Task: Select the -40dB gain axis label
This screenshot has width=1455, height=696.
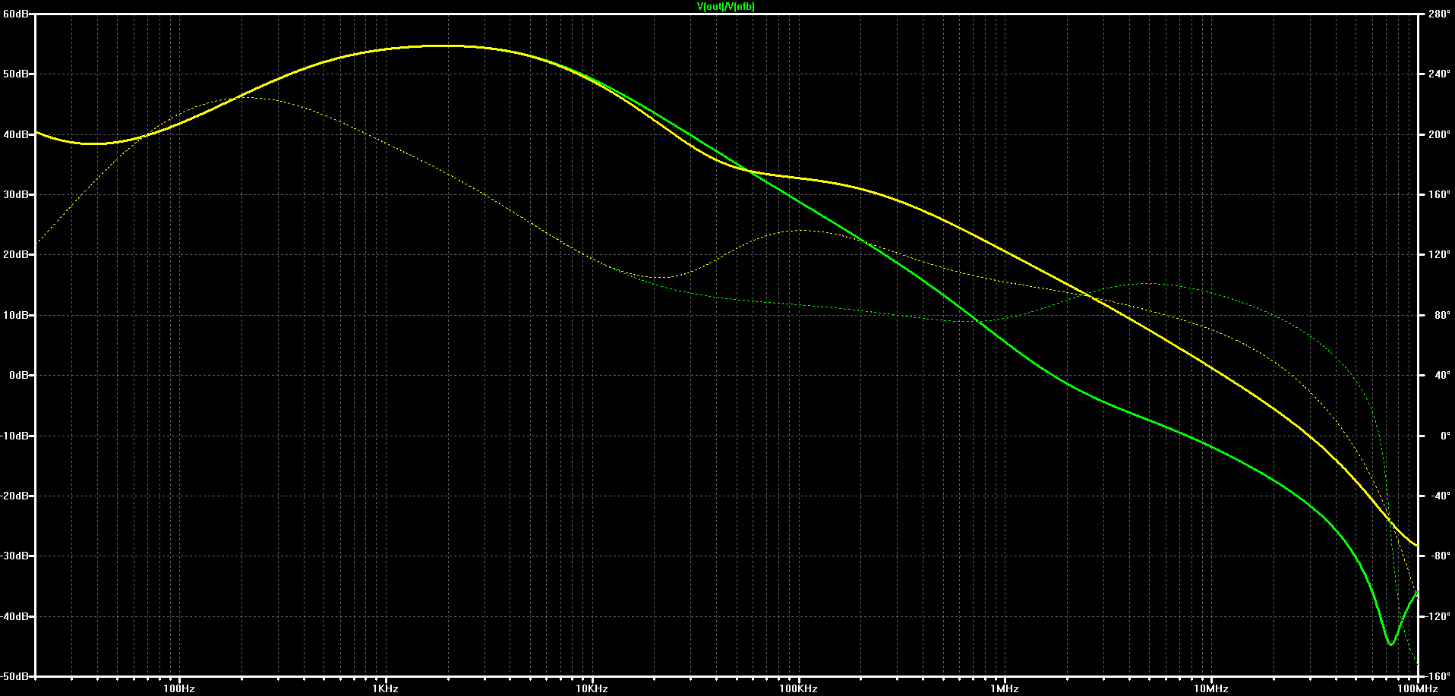Action: pyautogui.click(x=14, y=616)
